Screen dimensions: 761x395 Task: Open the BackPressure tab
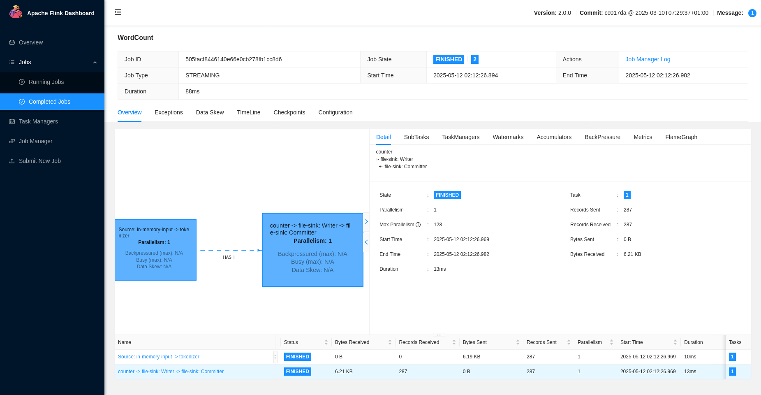[602, 137]
